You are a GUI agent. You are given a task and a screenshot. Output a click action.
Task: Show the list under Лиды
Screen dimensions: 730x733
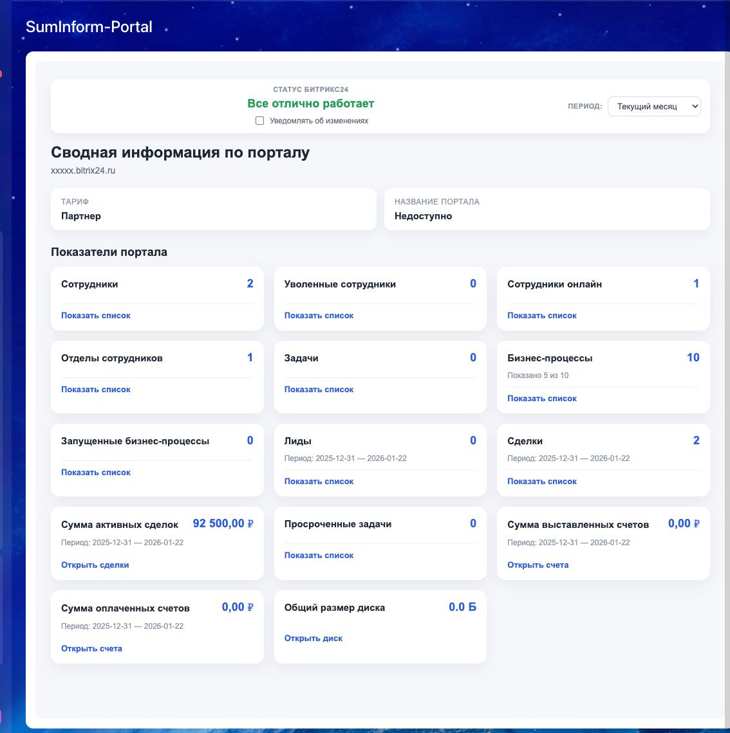tap(319, 481)
